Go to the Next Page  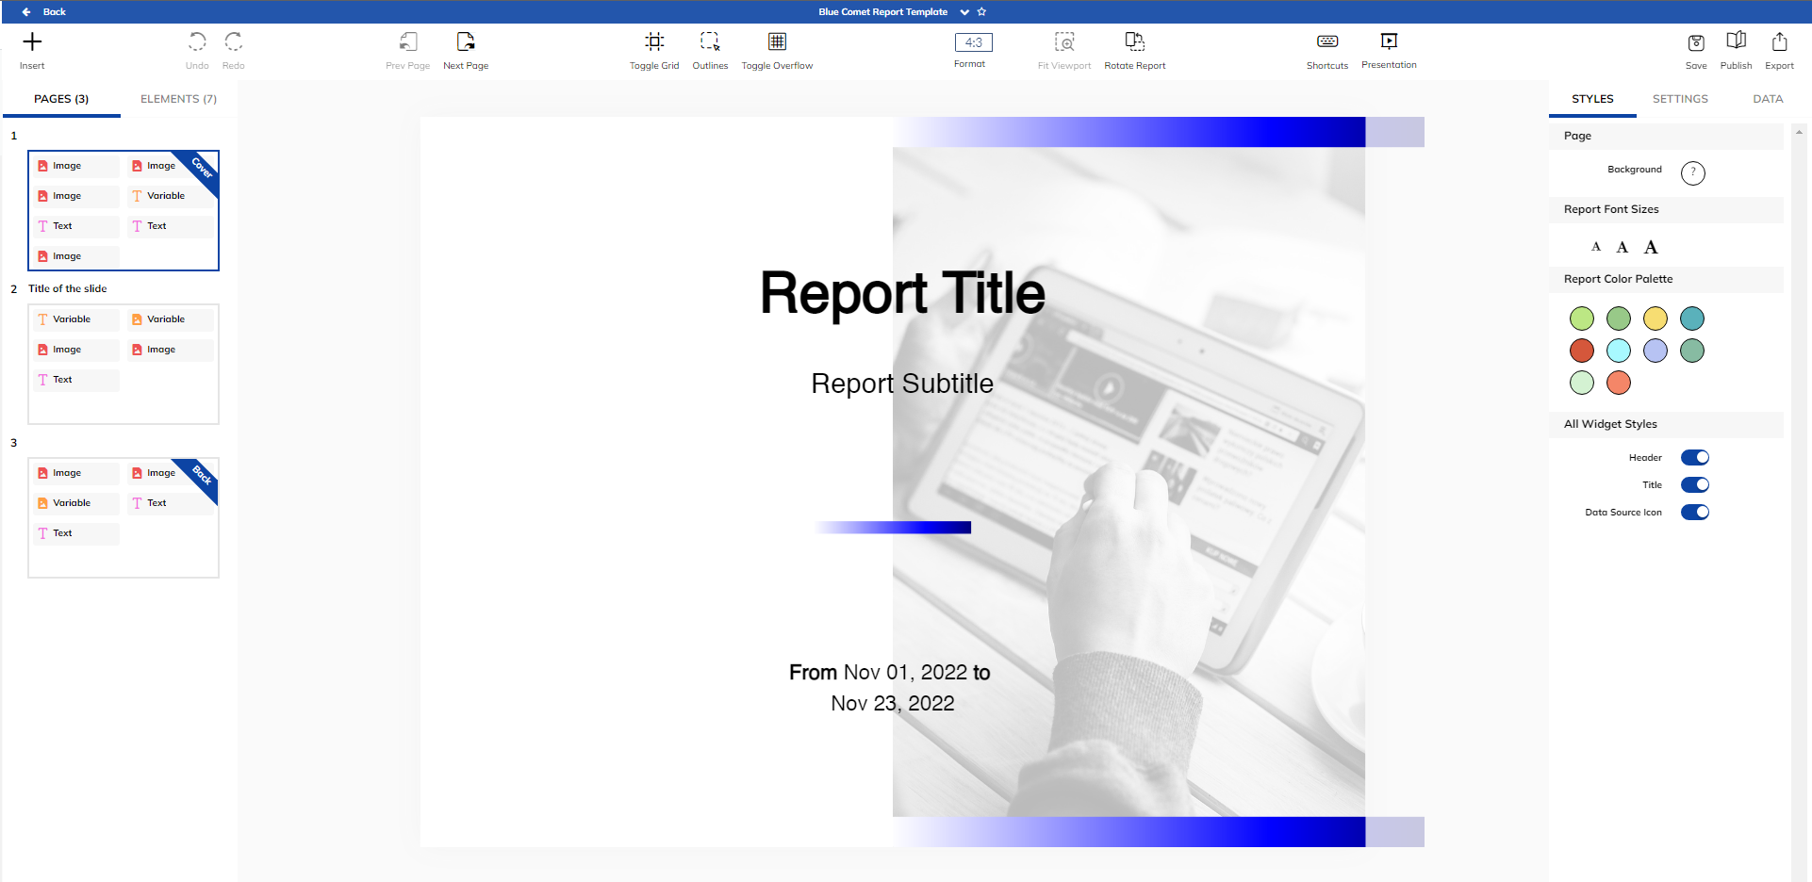(x=465, y=47)
